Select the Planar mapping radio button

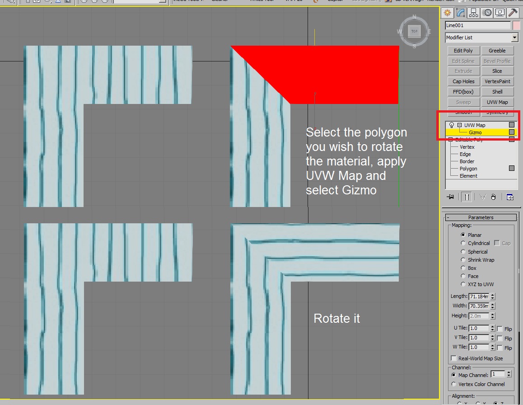coord(463,235)
